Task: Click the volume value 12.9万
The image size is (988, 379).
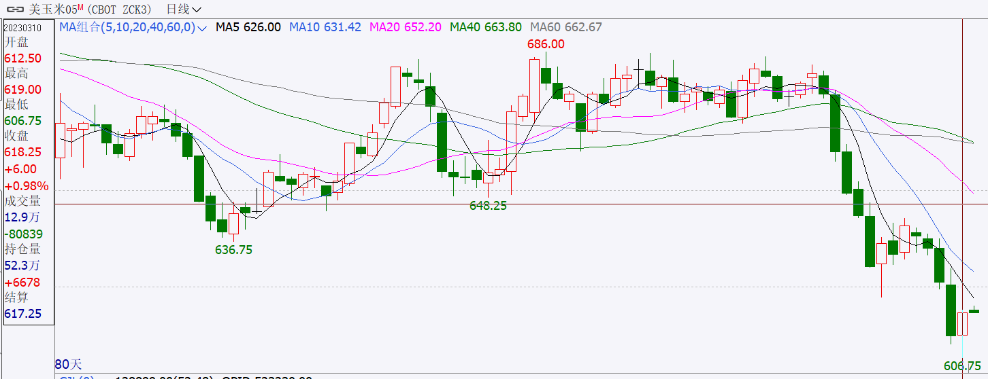Action: pyautogui.click(x=22, y=217)
